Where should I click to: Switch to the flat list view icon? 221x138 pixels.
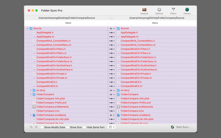coord(36,127)
